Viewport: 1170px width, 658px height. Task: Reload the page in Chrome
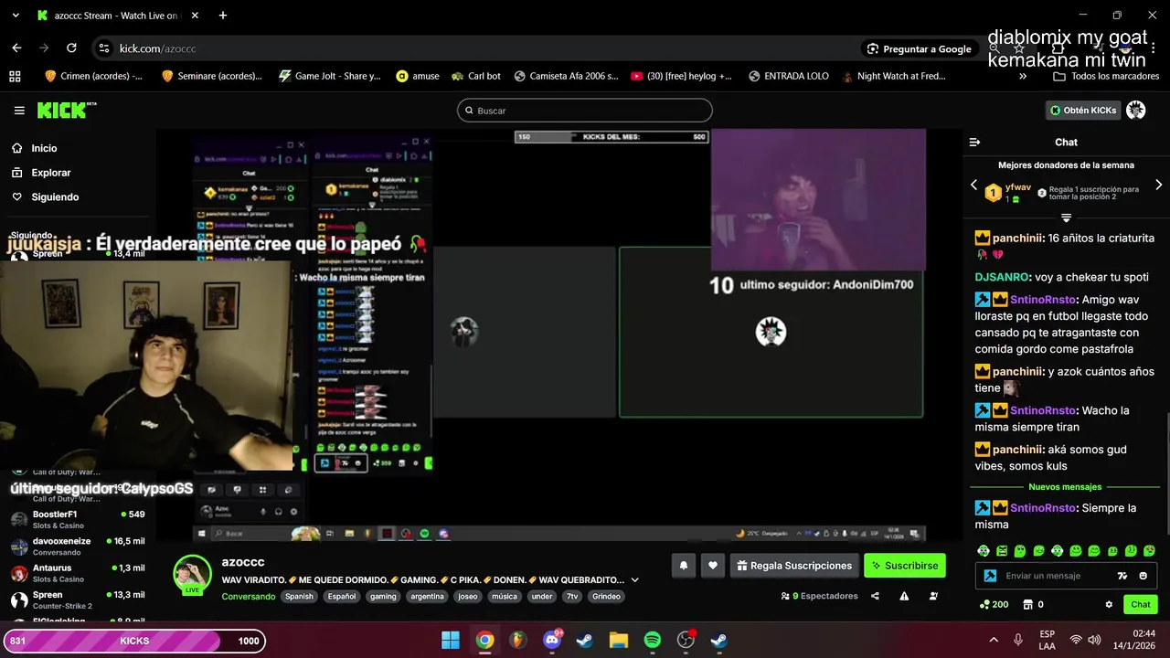pos(72,48)
